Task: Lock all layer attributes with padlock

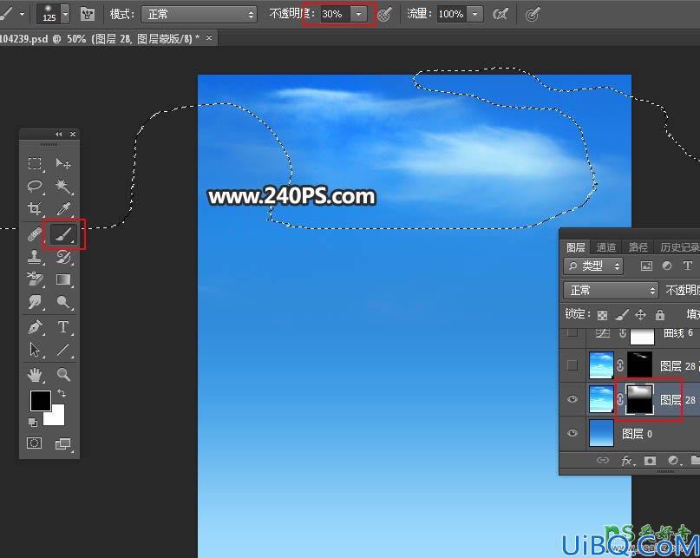Action: coord(660,314)
